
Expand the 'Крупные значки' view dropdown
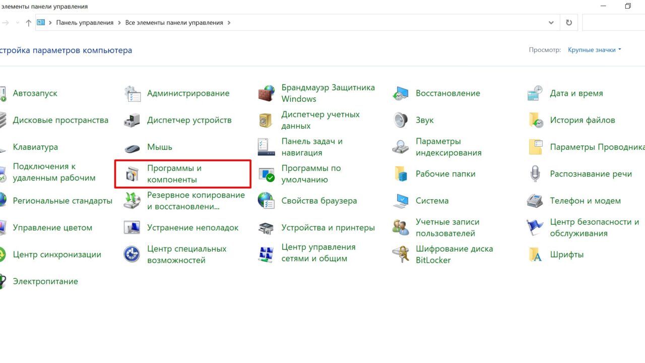coord(595,50)
